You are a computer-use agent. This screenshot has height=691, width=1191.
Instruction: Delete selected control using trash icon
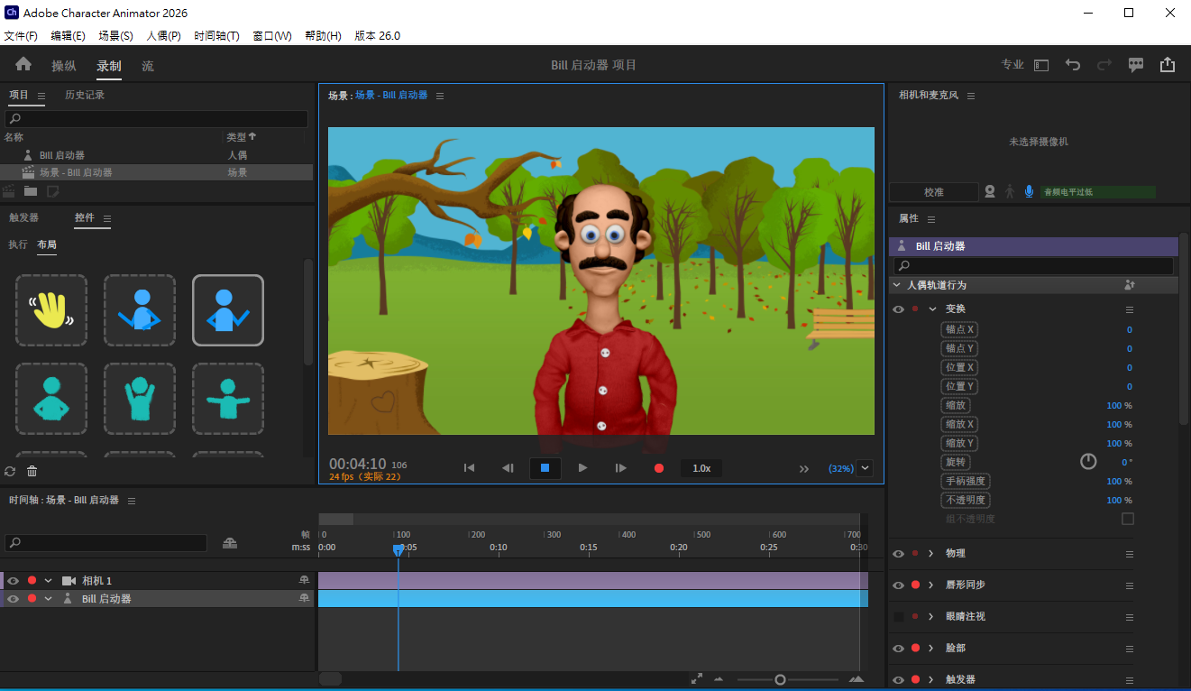pos(32,471)
